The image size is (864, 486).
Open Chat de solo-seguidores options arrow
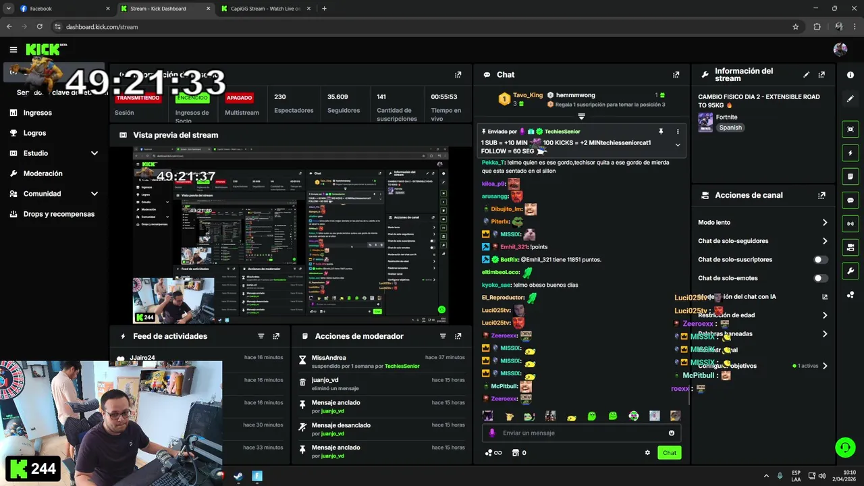coord(825,241)
